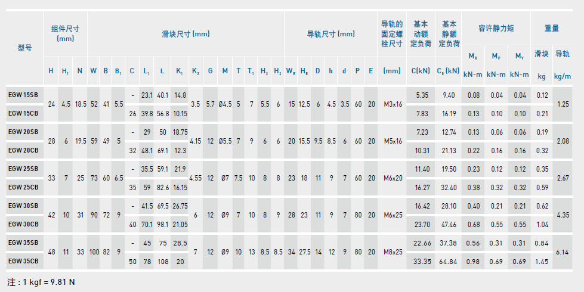Click the note 1 kgf = 9.81 N
This screenshot has width=584, height=292.
pyautogui.click(x=41, y=282)
